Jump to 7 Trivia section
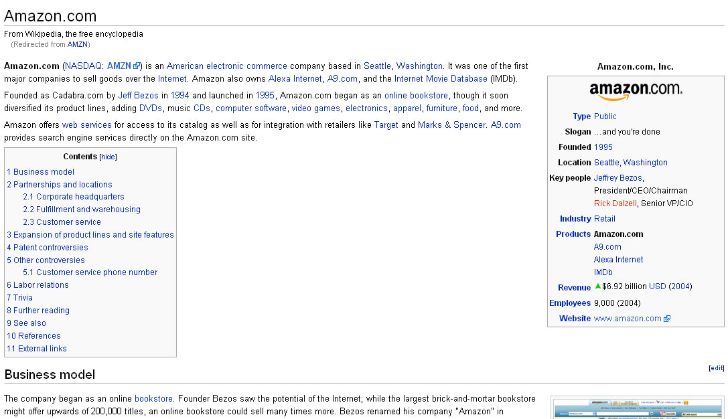 coord(19,298)
